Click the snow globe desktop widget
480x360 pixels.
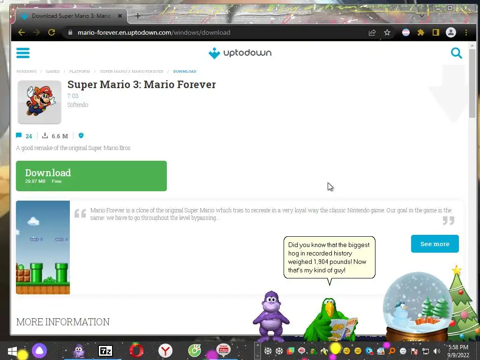pos(418,307)
